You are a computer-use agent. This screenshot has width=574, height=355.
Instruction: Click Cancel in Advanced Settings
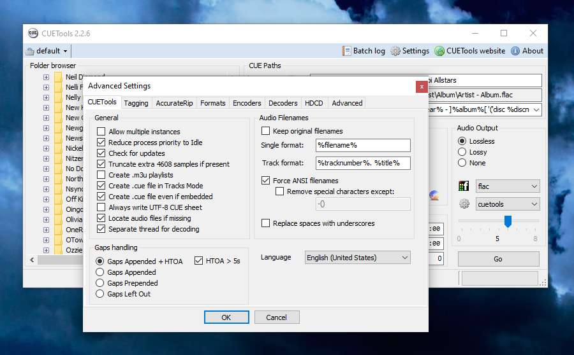pyautogui.click(x=277, y=317)
